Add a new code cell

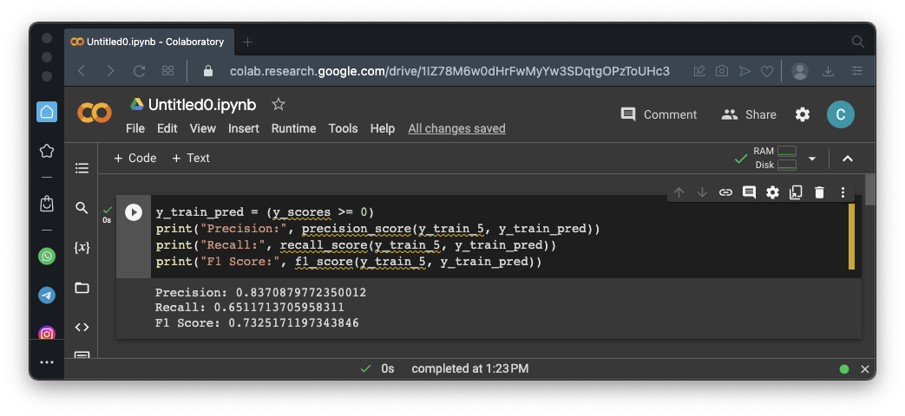point(135,158)
